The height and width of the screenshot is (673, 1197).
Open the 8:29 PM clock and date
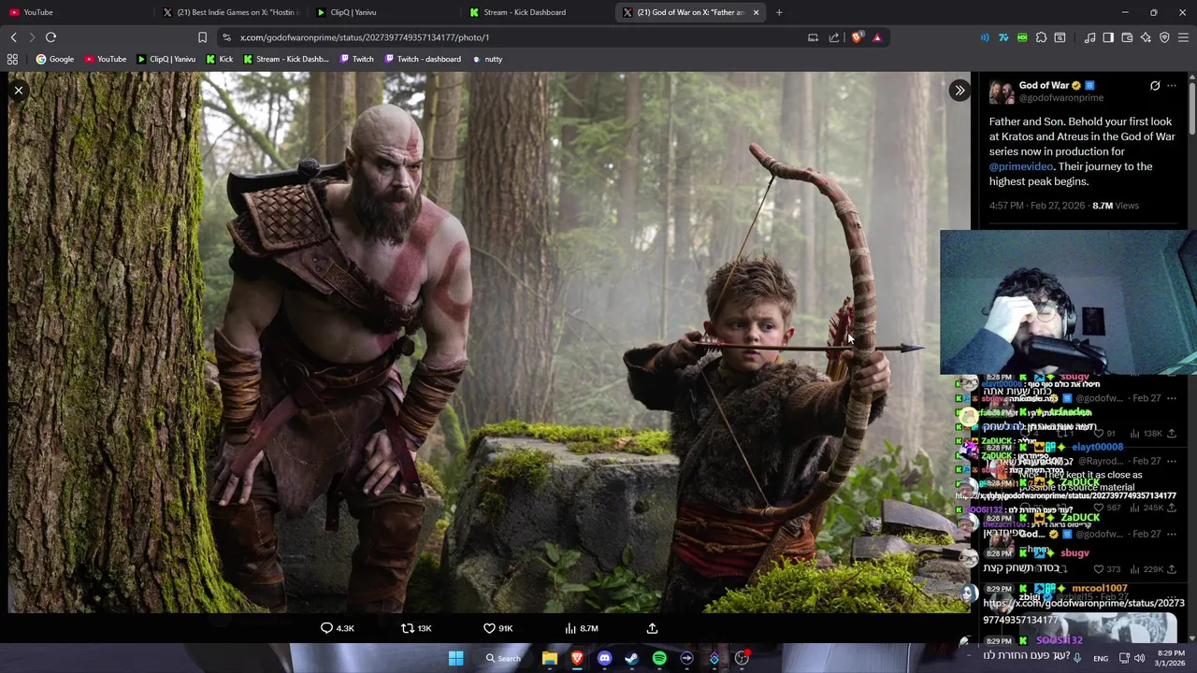1171,658
